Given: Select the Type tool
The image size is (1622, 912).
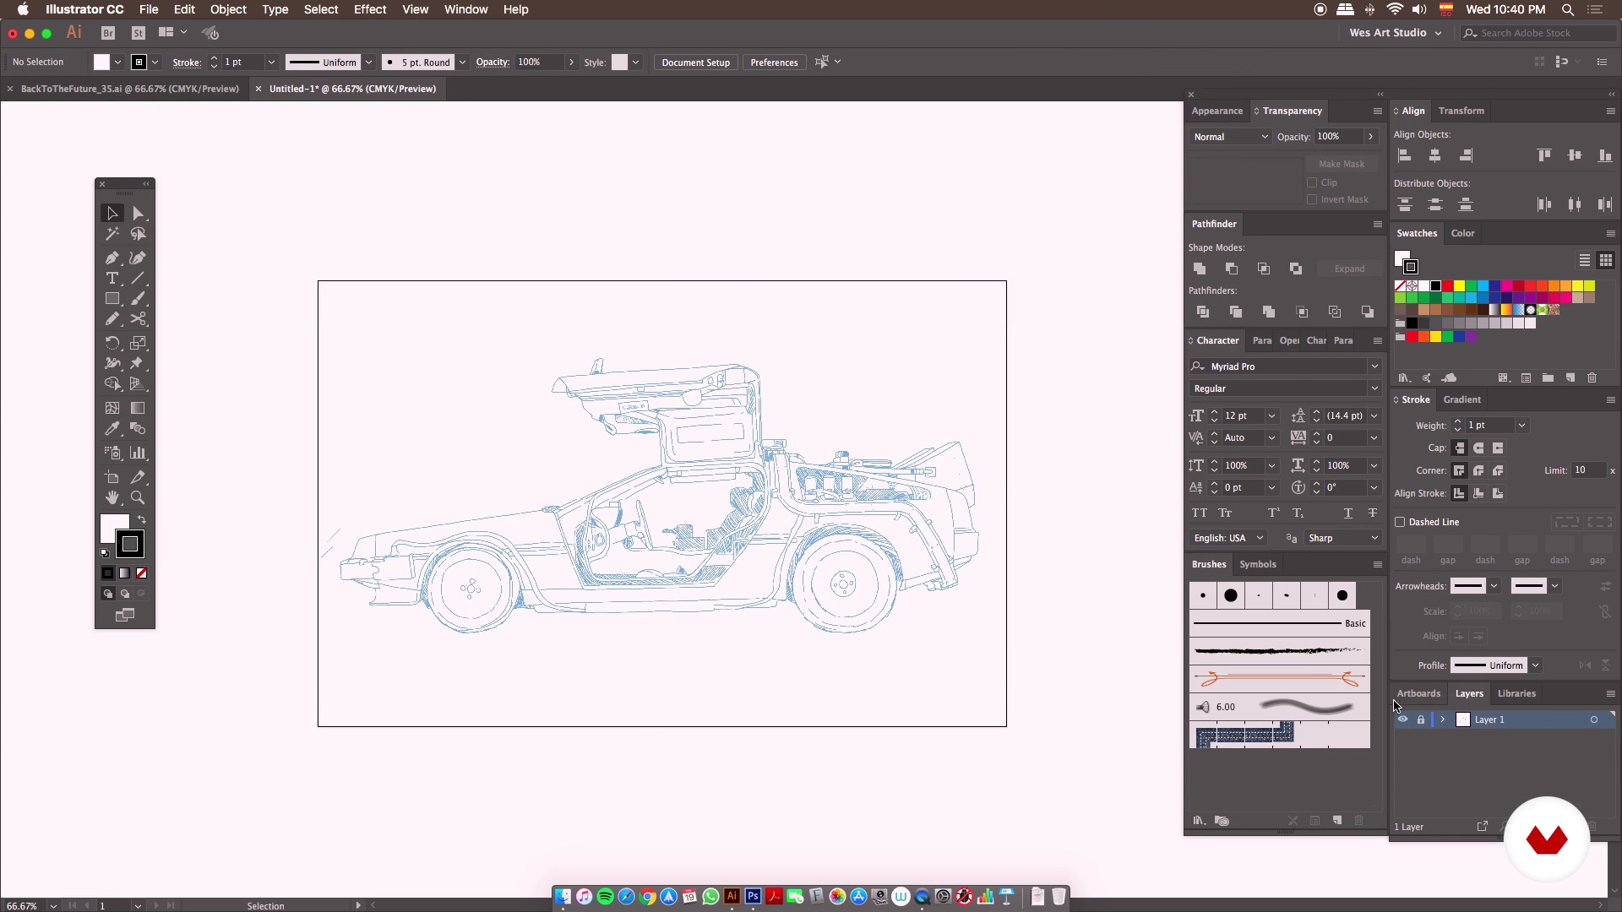Looking at the screenshot, I should click(x=112, y=278).
